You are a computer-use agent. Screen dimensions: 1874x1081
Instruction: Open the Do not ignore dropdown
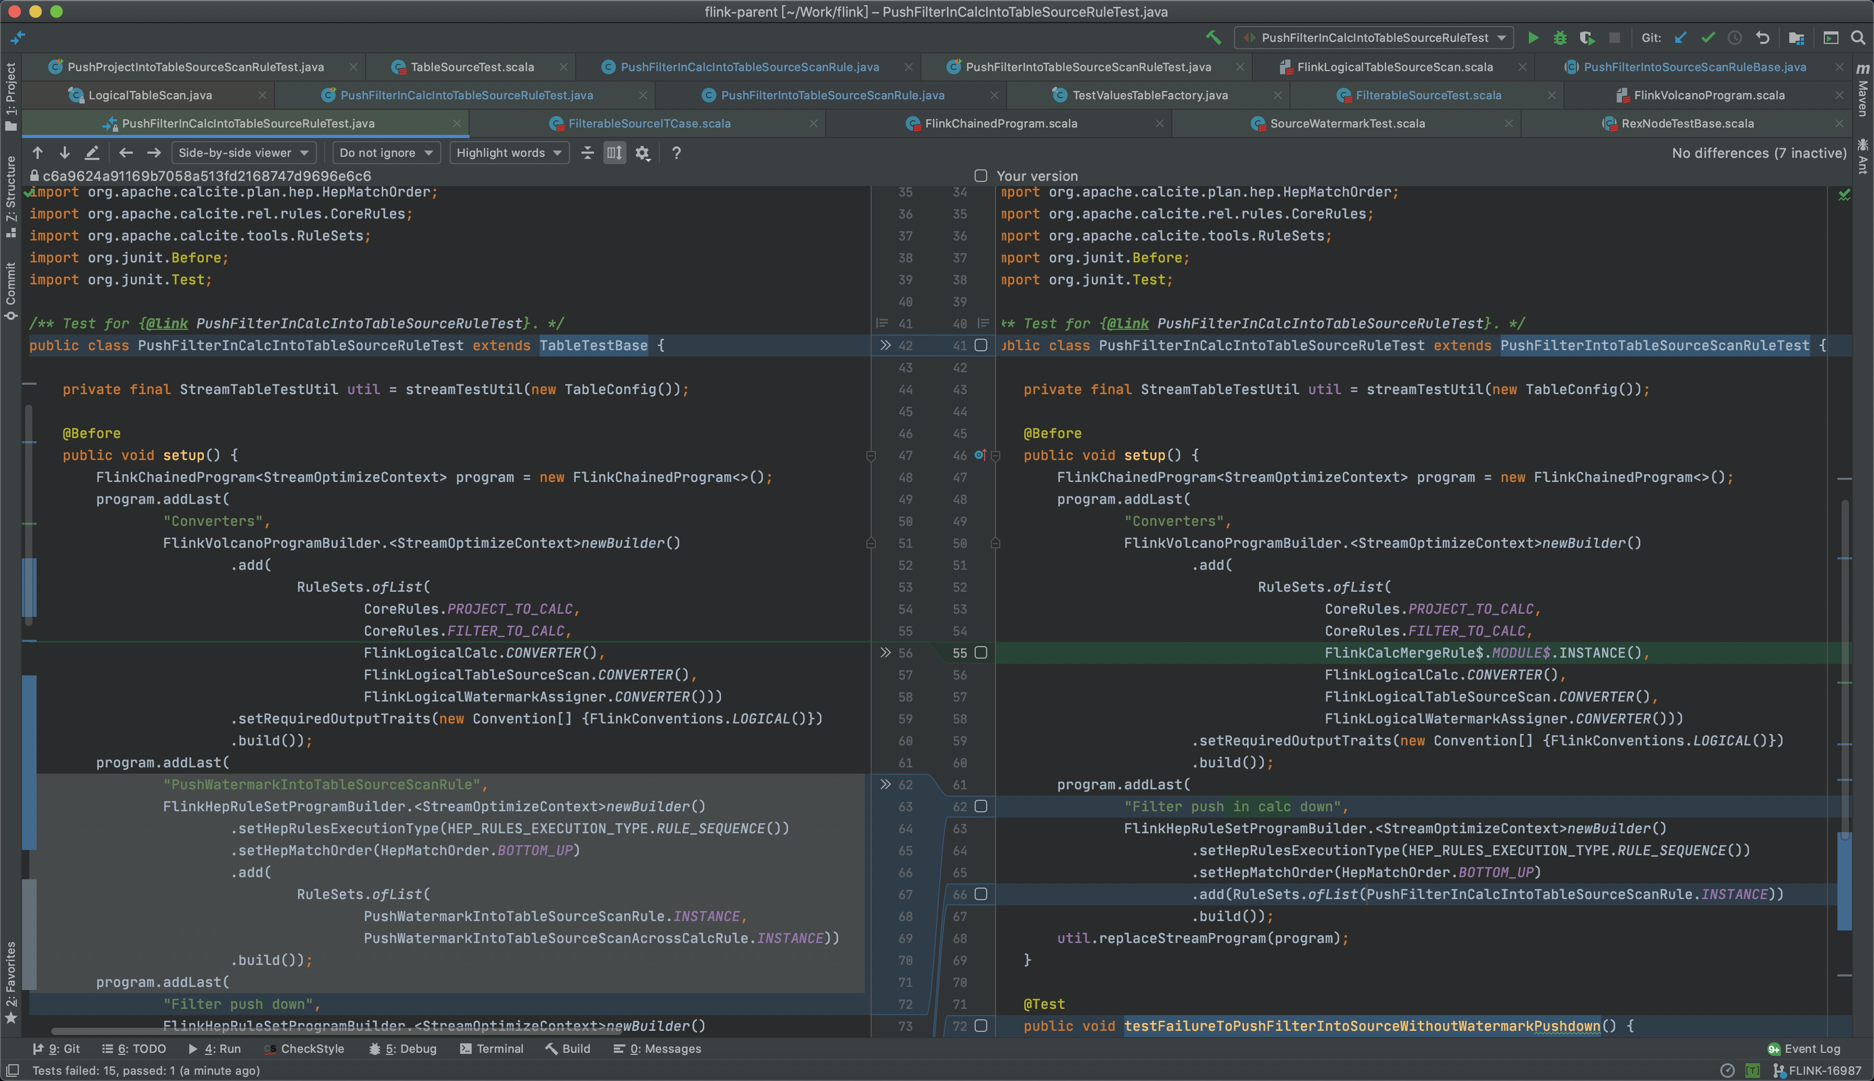pos(386,153)
